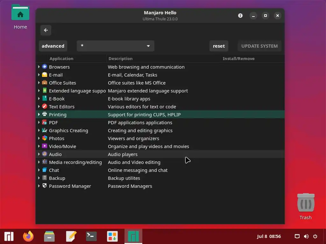Click the Video/Movie play icon
Image resolution: width=326 pixels, height=244 pixels.
pos(45,146)
